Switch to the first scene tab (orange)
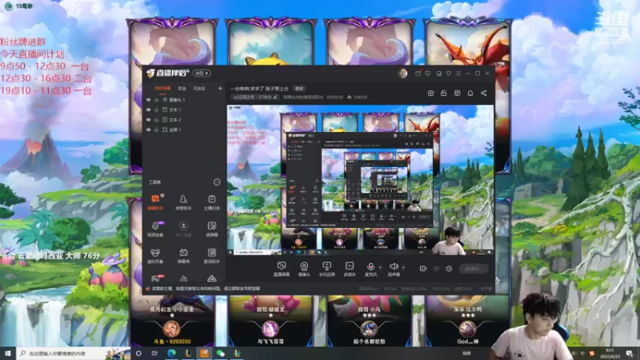This screenshot has height=360, width=640. coord(162,88)
